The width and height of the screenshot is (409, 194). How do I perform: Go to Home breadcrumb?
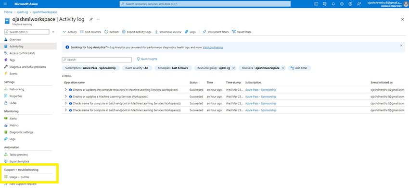point(8,12)
